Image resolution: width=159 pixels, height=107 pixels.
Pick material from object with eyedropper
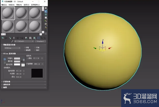12,41
